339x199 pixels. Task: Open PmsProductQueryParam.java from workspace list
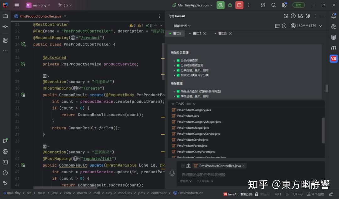tap(196, 152)
